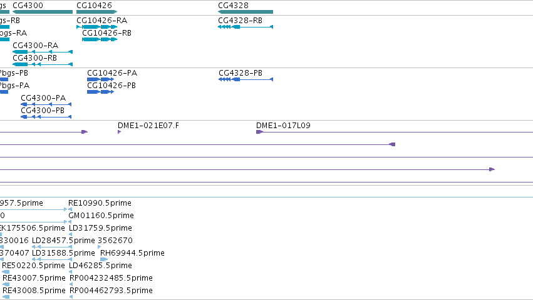Open the CG10426-RA transcript glyph
533x300 pixels.
(x=97, y=27)
